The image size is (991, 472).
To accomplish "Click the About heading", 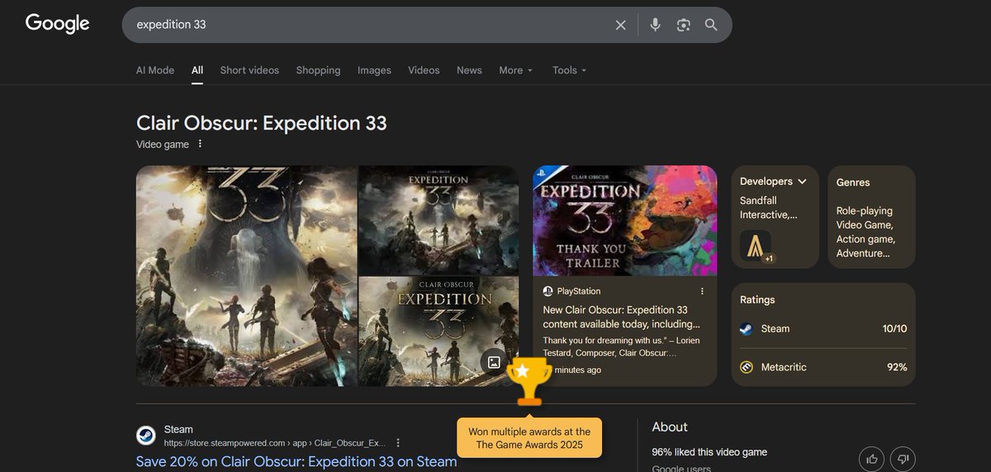I will [670, 427].
